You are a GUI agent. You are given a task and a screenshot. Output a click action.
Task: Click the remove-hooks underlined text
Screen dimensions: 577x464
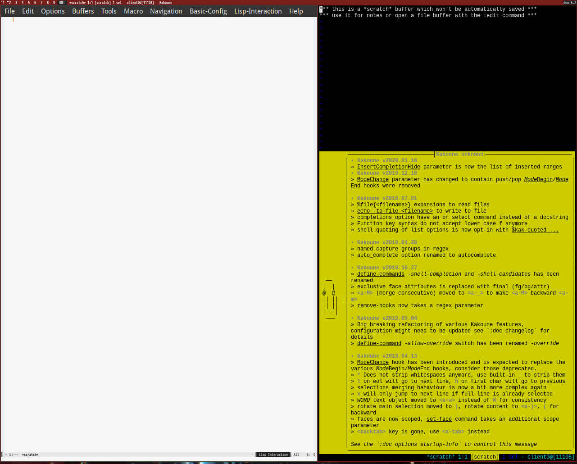pyautogui.click(x=376, y=305)
